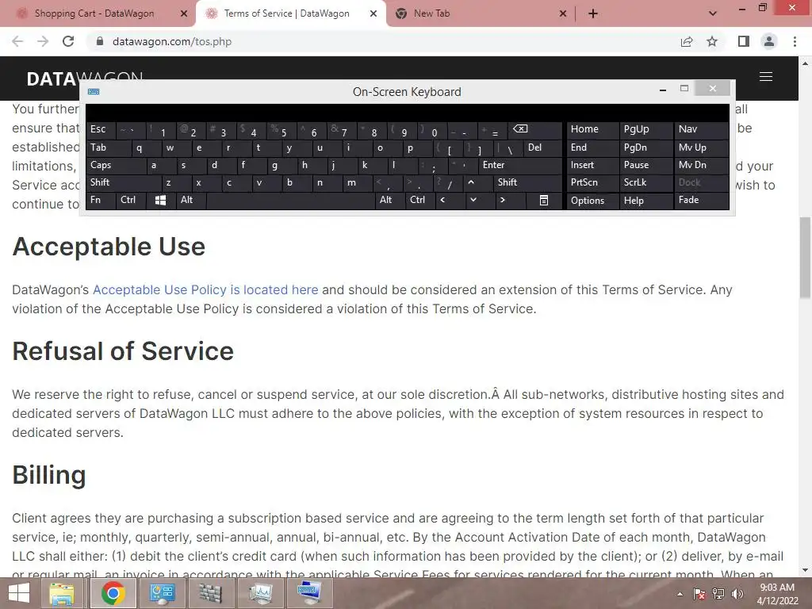Viewport: 812px width, 609px height.
Task: Toggle the left Ctrl key
Action: [x=131, y=200]
